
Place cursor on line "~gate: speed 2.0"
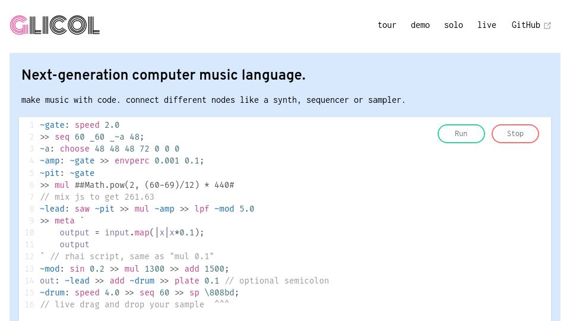(x=80, y=125)
